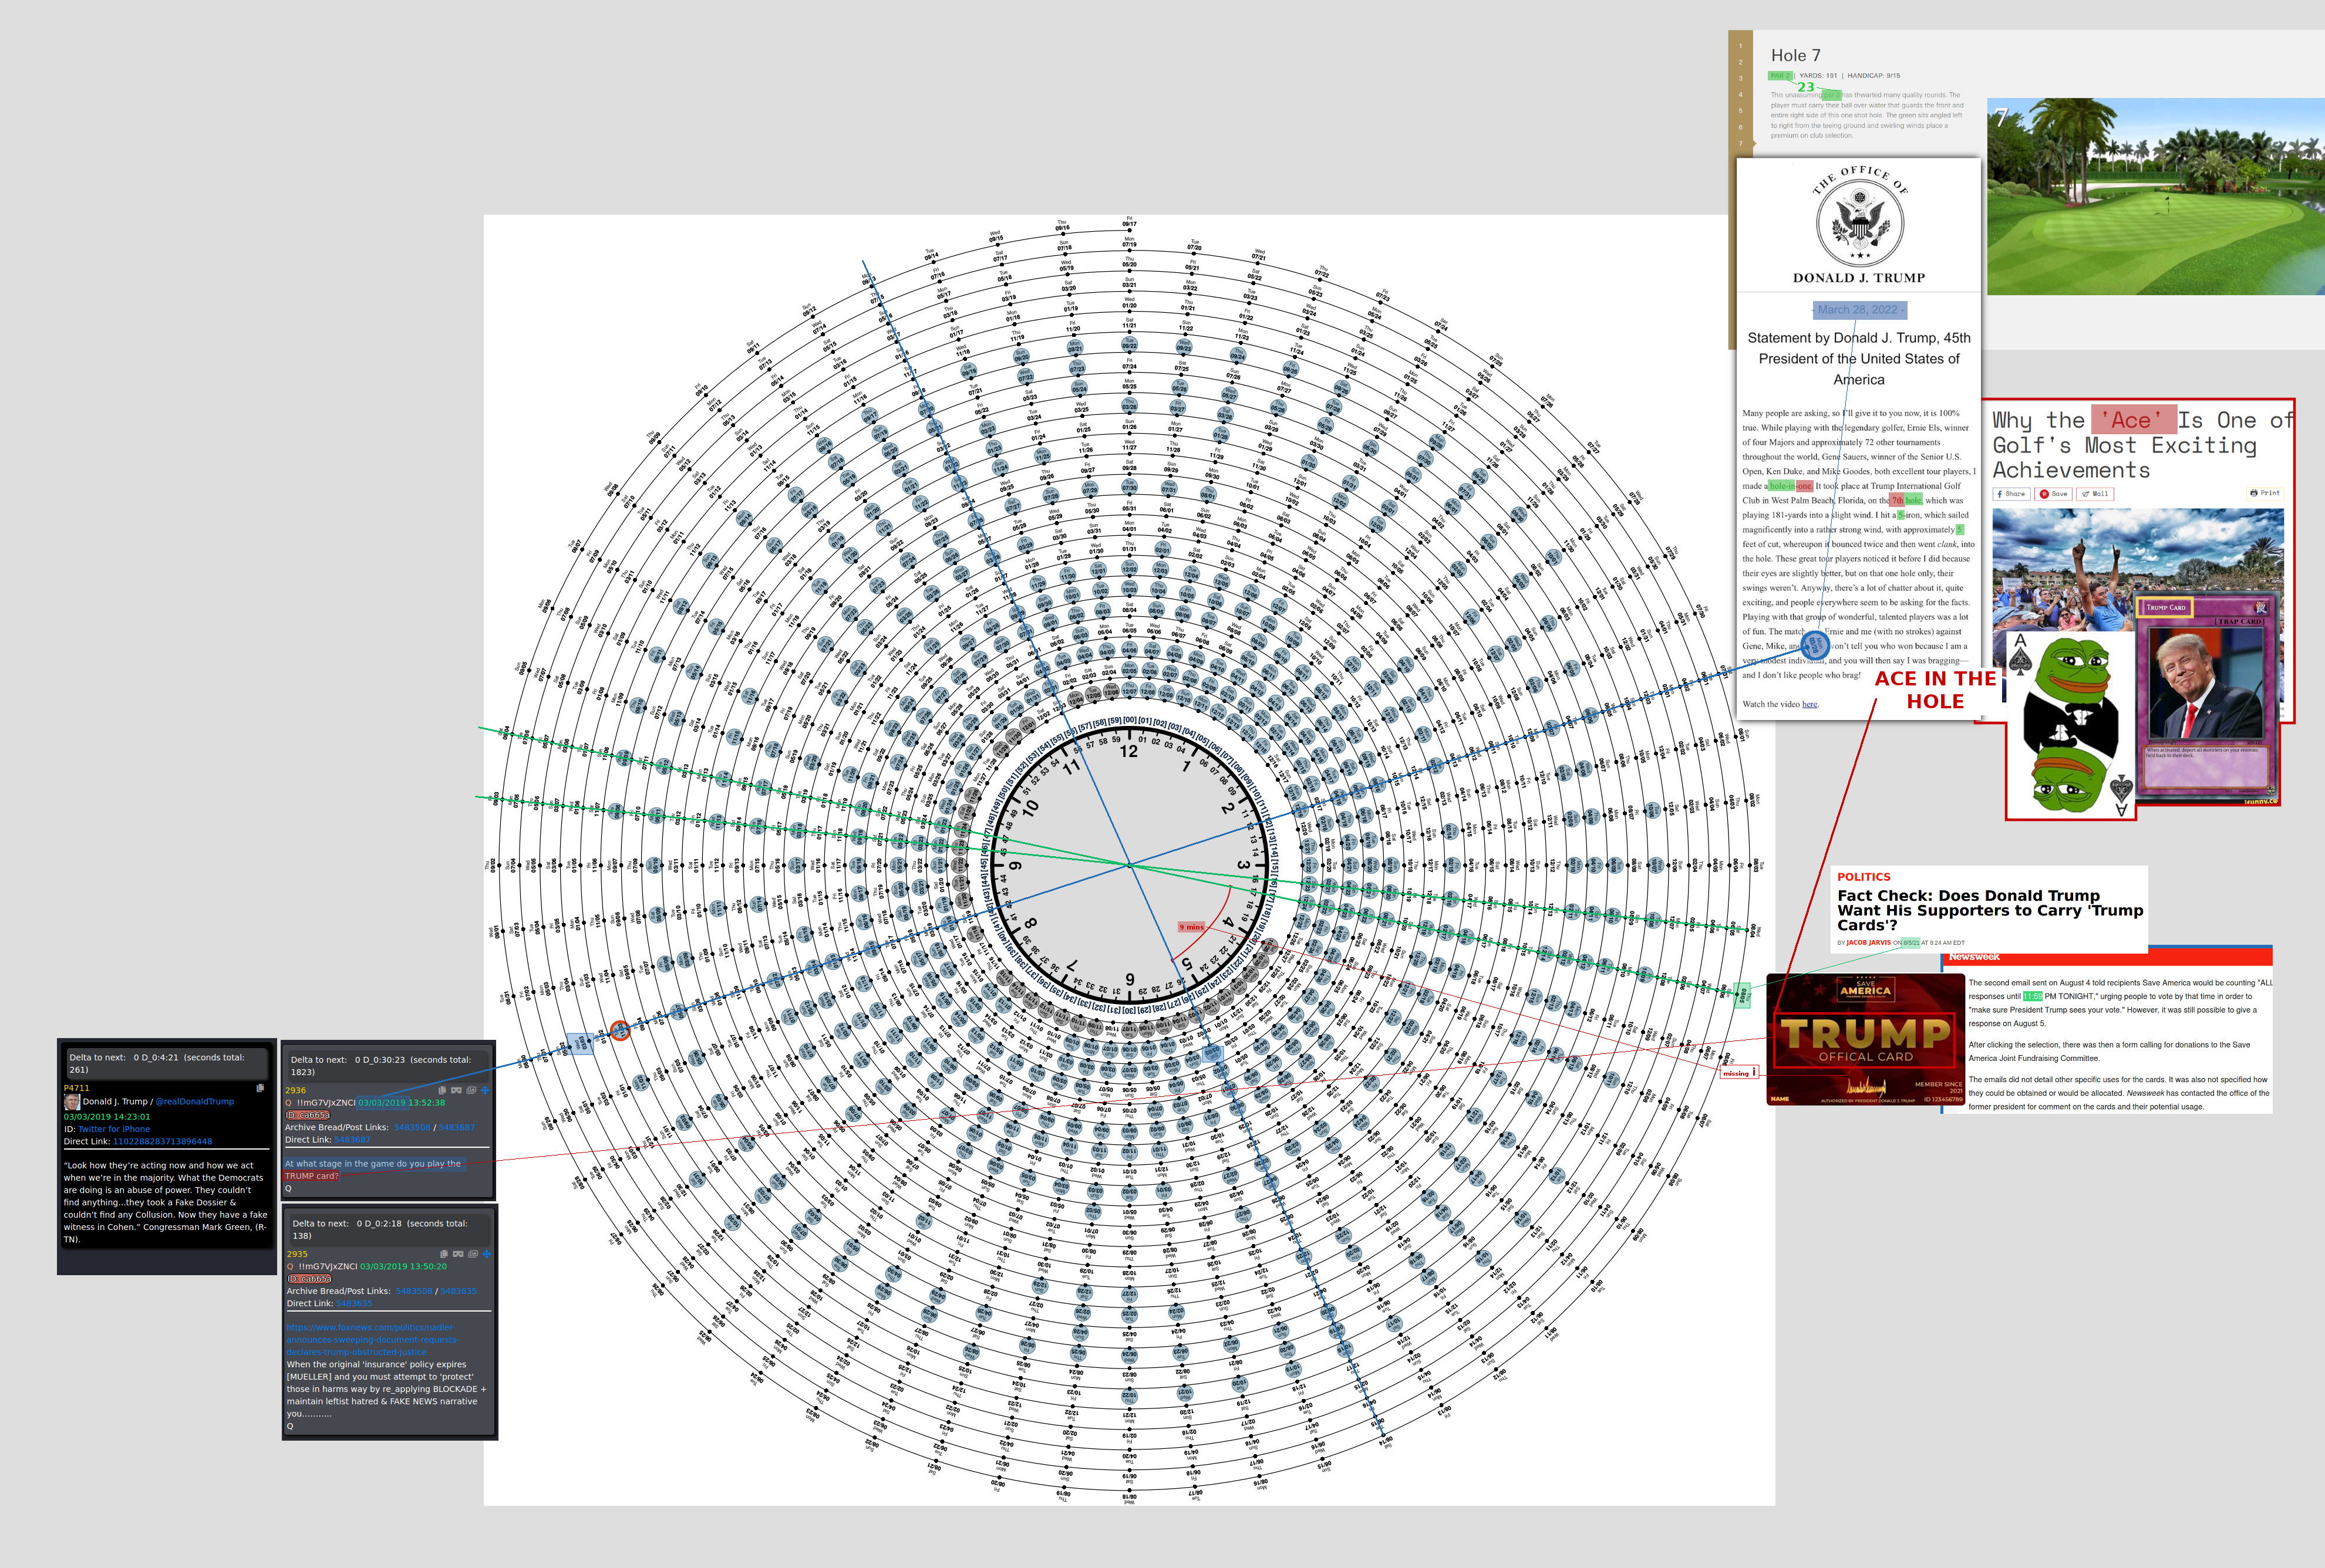Click the 'here' video link in the statement

1810,704
